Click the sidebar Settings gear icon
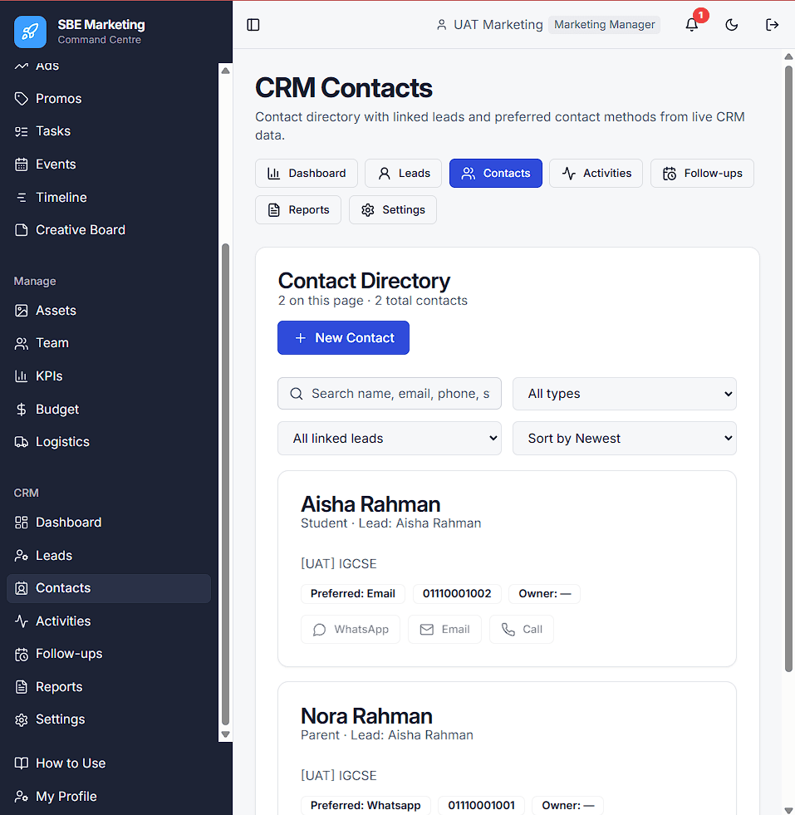Screen dimensions: 795x815 22,719
